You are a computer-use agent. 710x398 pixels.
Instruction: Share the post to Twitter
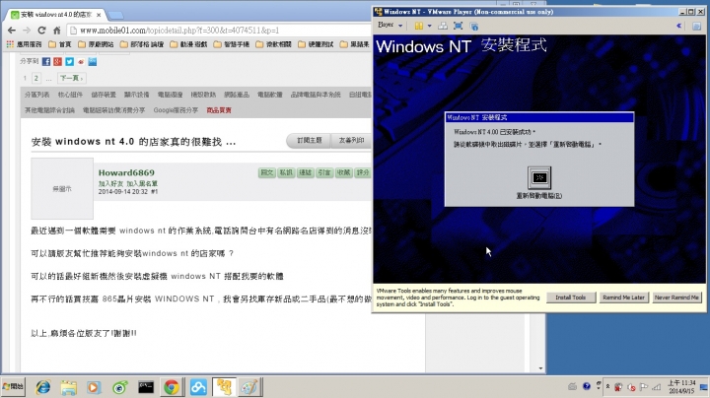tap(69, 61)
